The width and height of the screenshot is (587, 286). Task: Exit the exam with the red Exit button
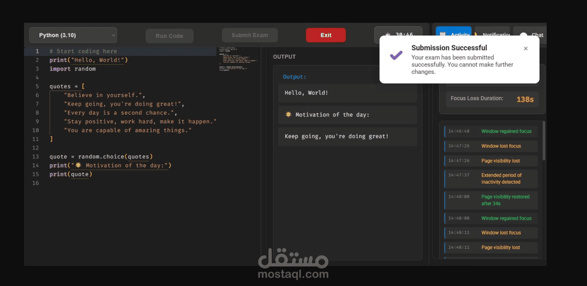click(x=326, y=35)
